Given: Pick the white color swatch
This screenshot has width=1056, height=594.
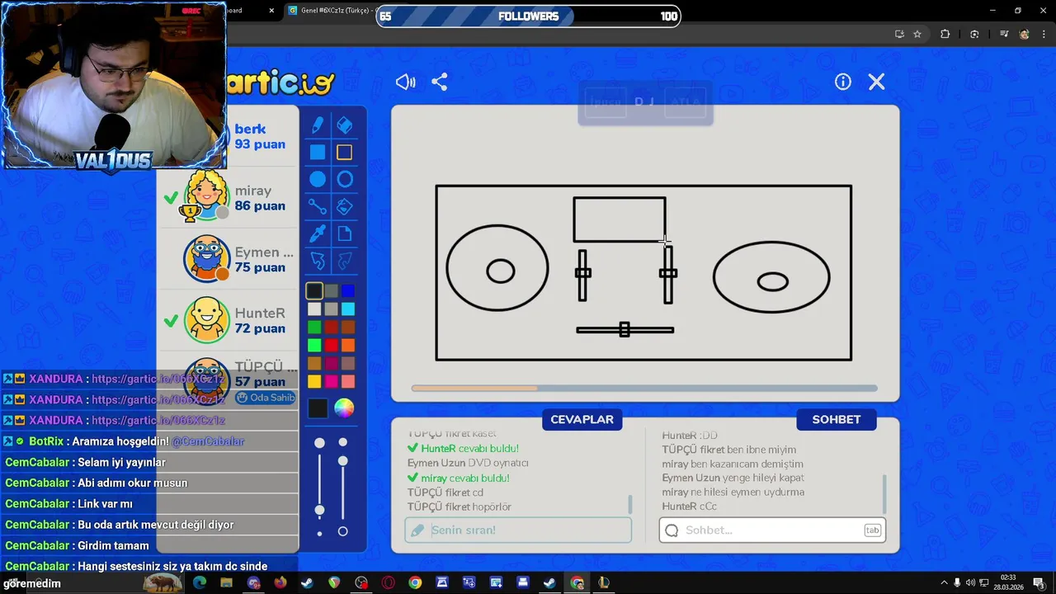Looking at the screenshot, I should (x=314, y=309).
